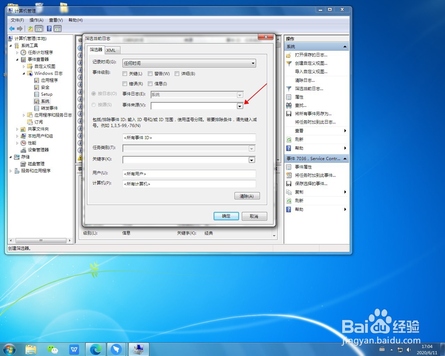Expand the Custom Views (自定义视图) node
Viewport: 445px width, 356px height.
[24, 66]
